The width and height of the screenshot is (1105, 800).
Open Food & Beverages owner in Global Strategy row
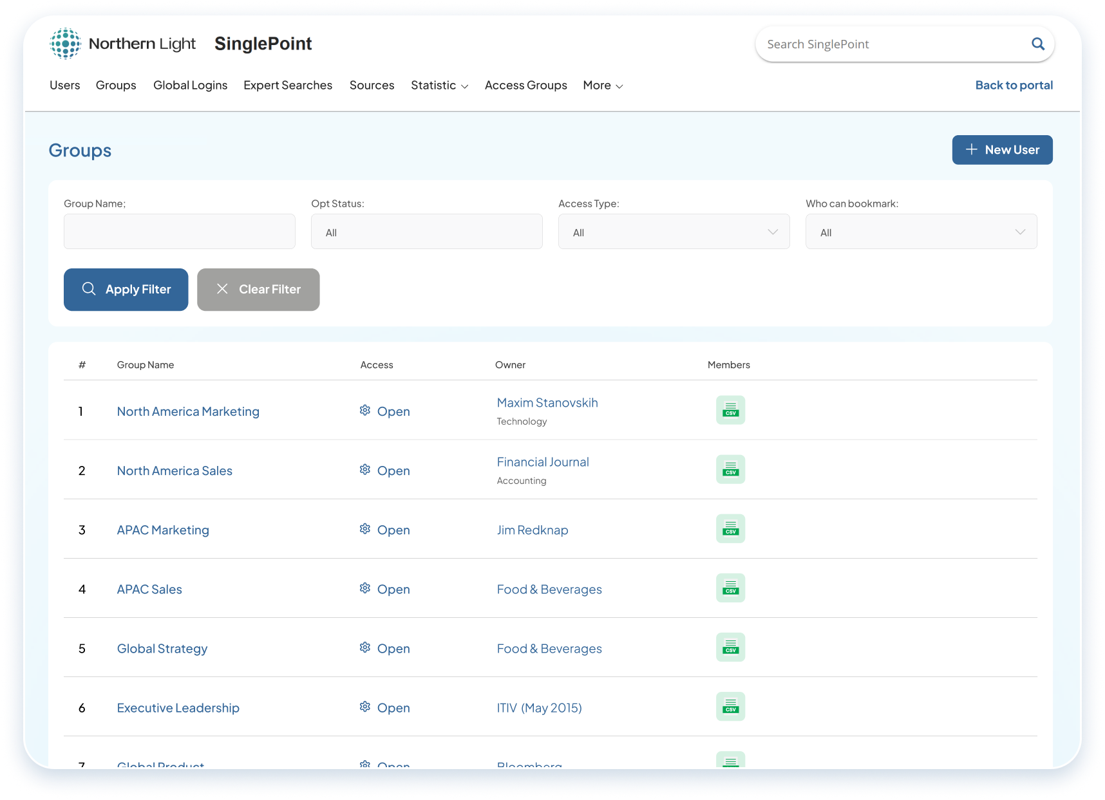[x=549, y=648]
